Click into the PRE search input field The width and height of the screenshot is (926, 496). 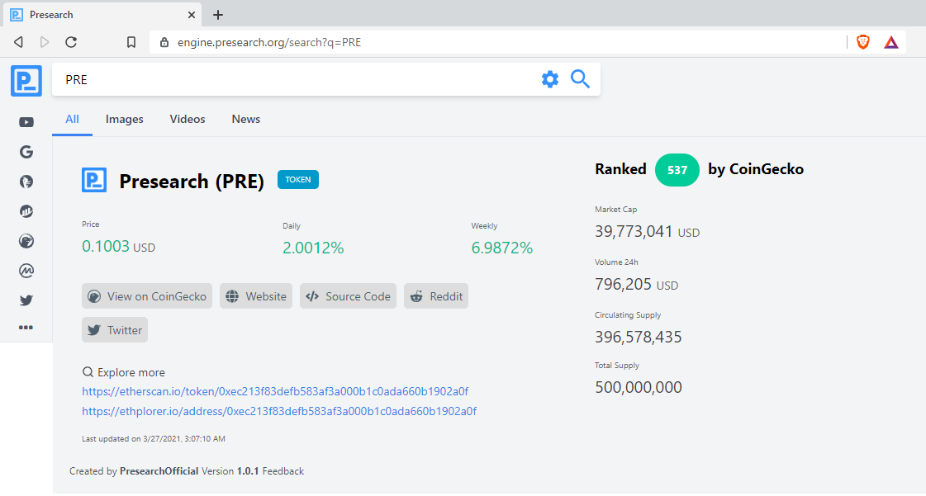[x=295, y=79]
